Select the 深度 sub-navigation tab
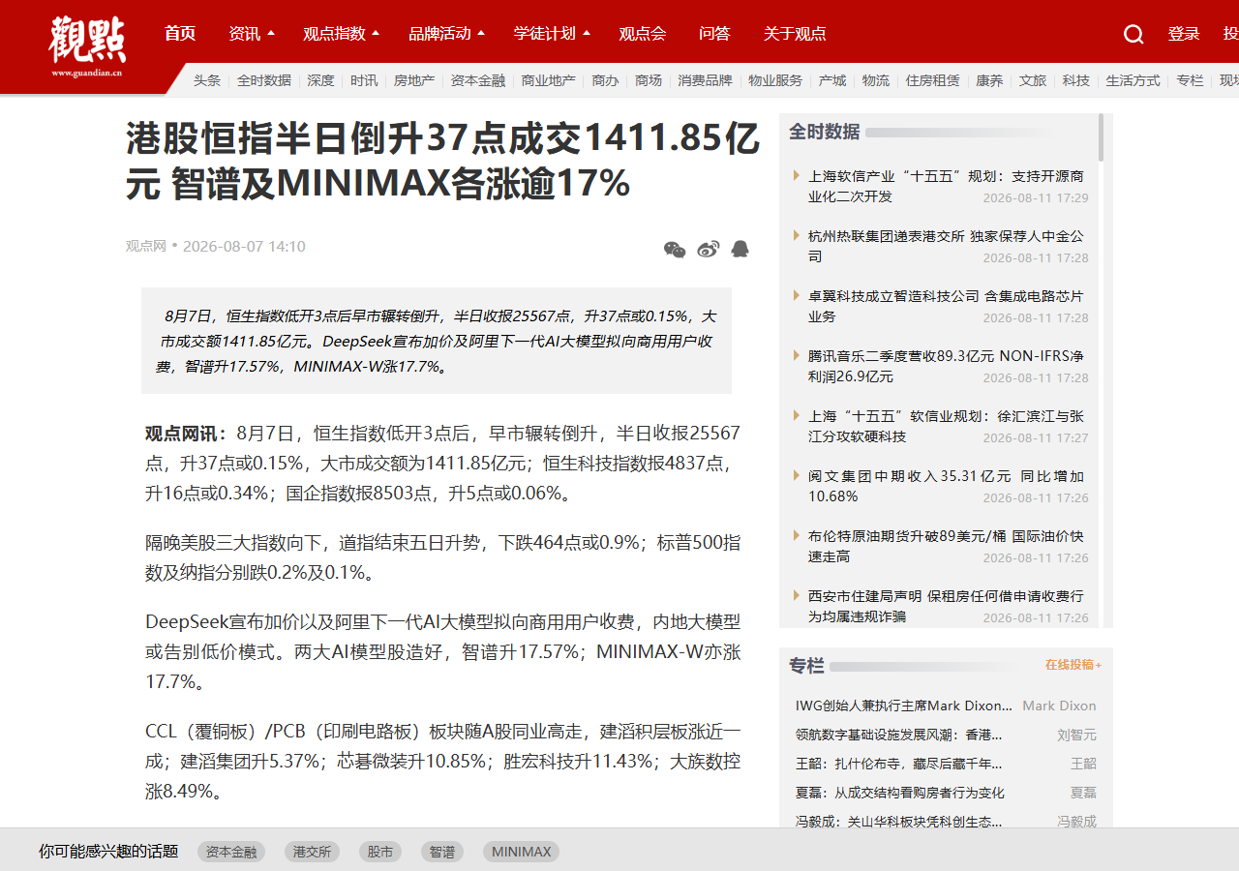1239x871 pixels. tap(321, 80)
